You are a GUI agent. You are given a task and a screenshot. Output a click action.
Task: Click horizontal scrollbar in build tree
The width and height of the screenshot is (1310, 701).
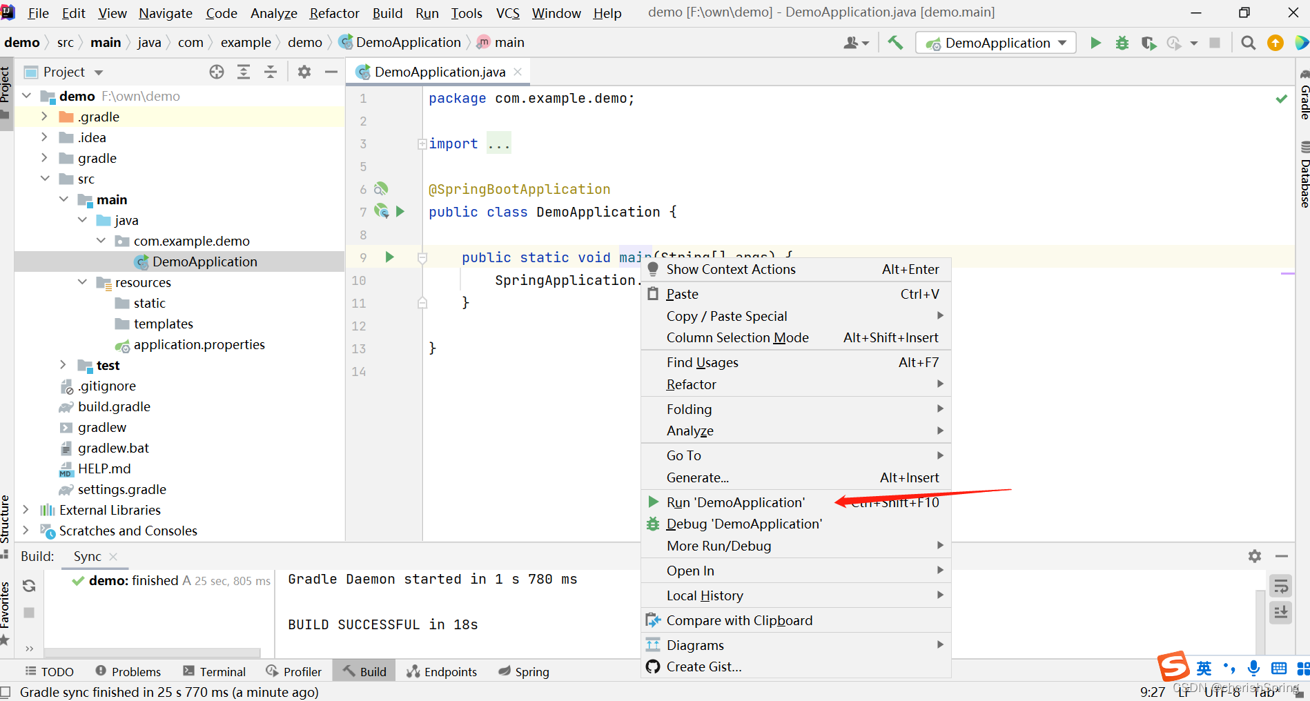(x=153, y=652)
